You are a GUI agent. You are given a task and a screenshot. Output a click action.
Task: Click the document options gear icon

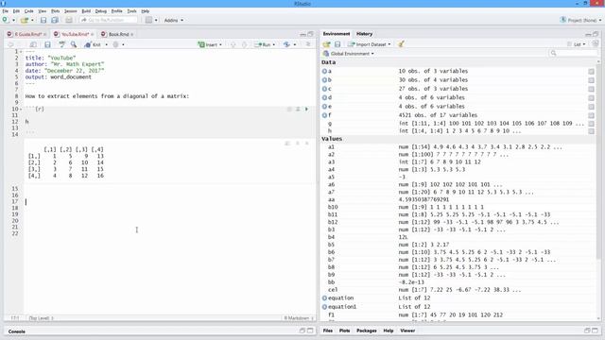click(x=115, y=44)
